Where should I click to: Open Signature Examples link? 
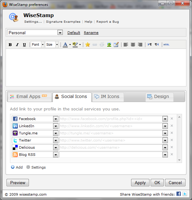point(63,22)
